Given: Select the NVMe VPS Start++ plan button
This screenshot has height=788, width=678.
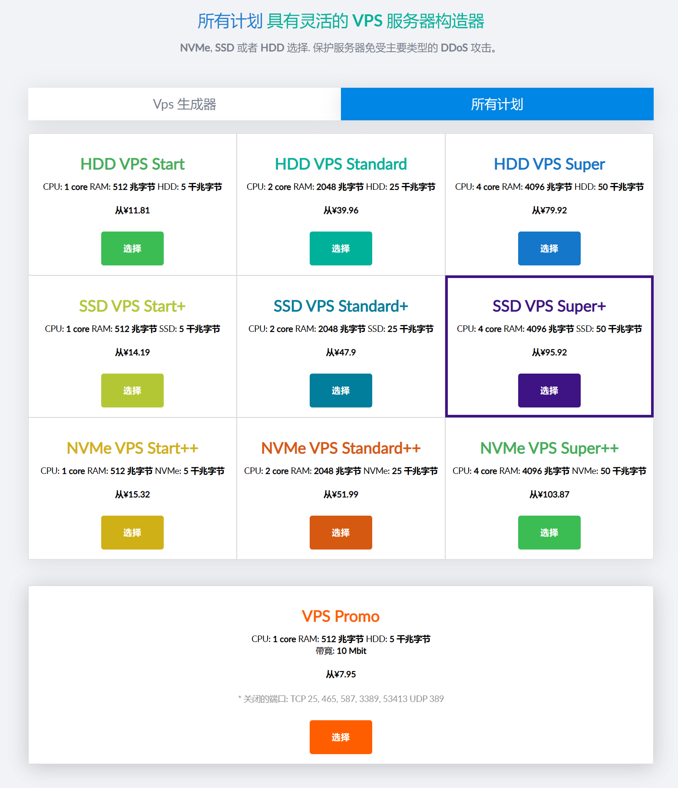Looking at the screenshot, I should tap(132, 533).
